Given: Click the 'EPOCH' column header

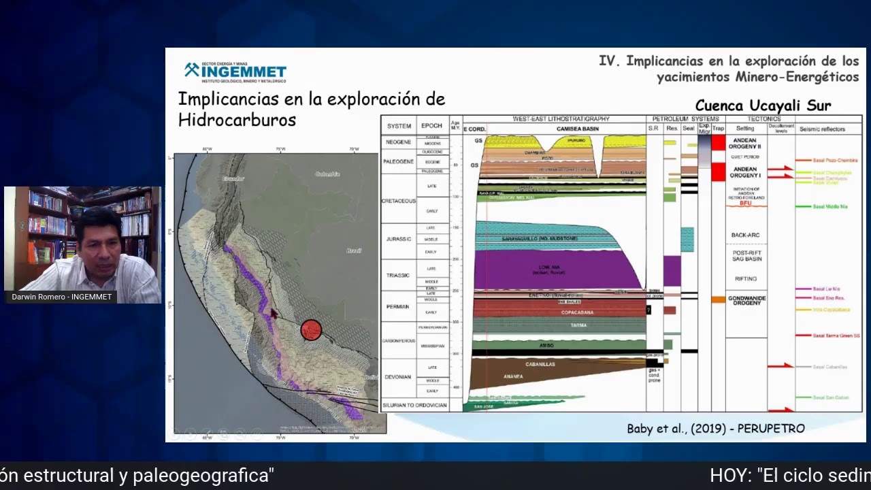Looking at the screenshot, I should [x=431, y=127].
